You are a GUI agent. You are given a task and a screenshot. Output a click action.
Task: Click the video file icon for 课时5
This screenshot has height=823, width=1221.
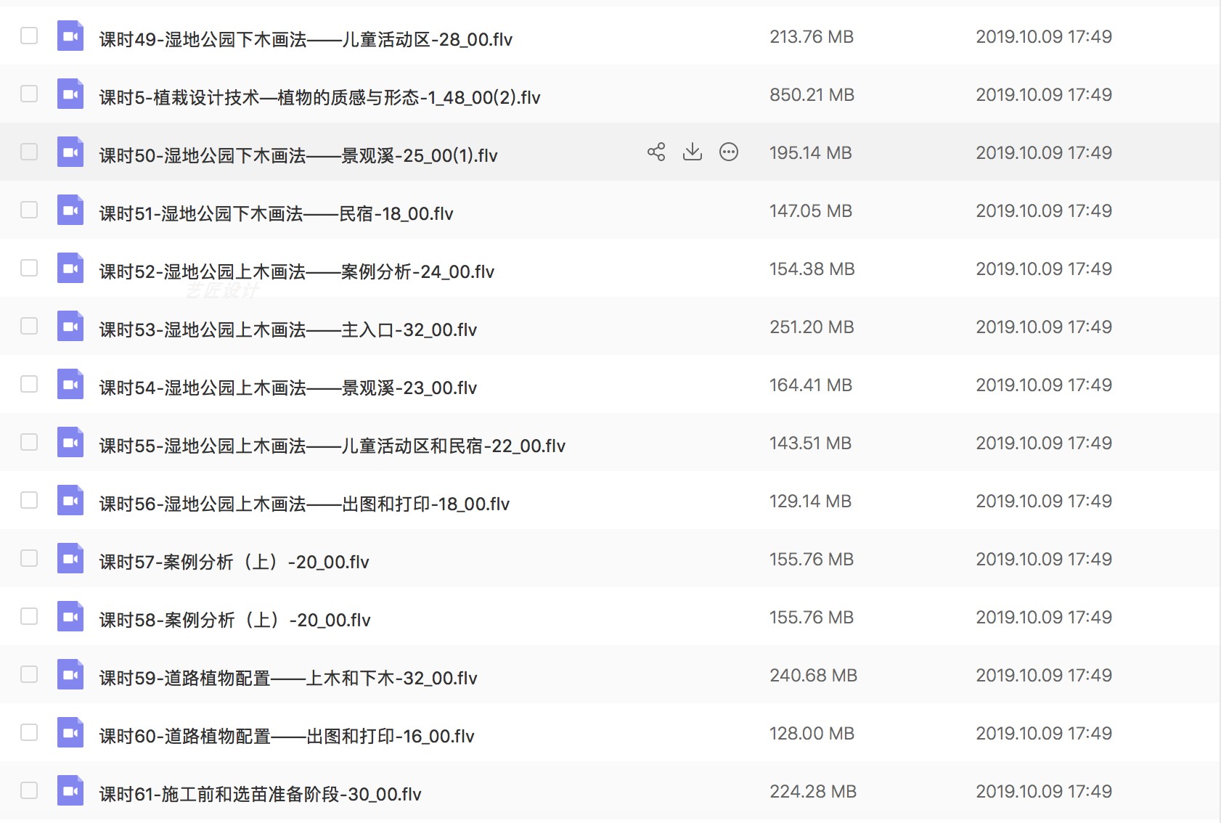click(x=70, y=94)
